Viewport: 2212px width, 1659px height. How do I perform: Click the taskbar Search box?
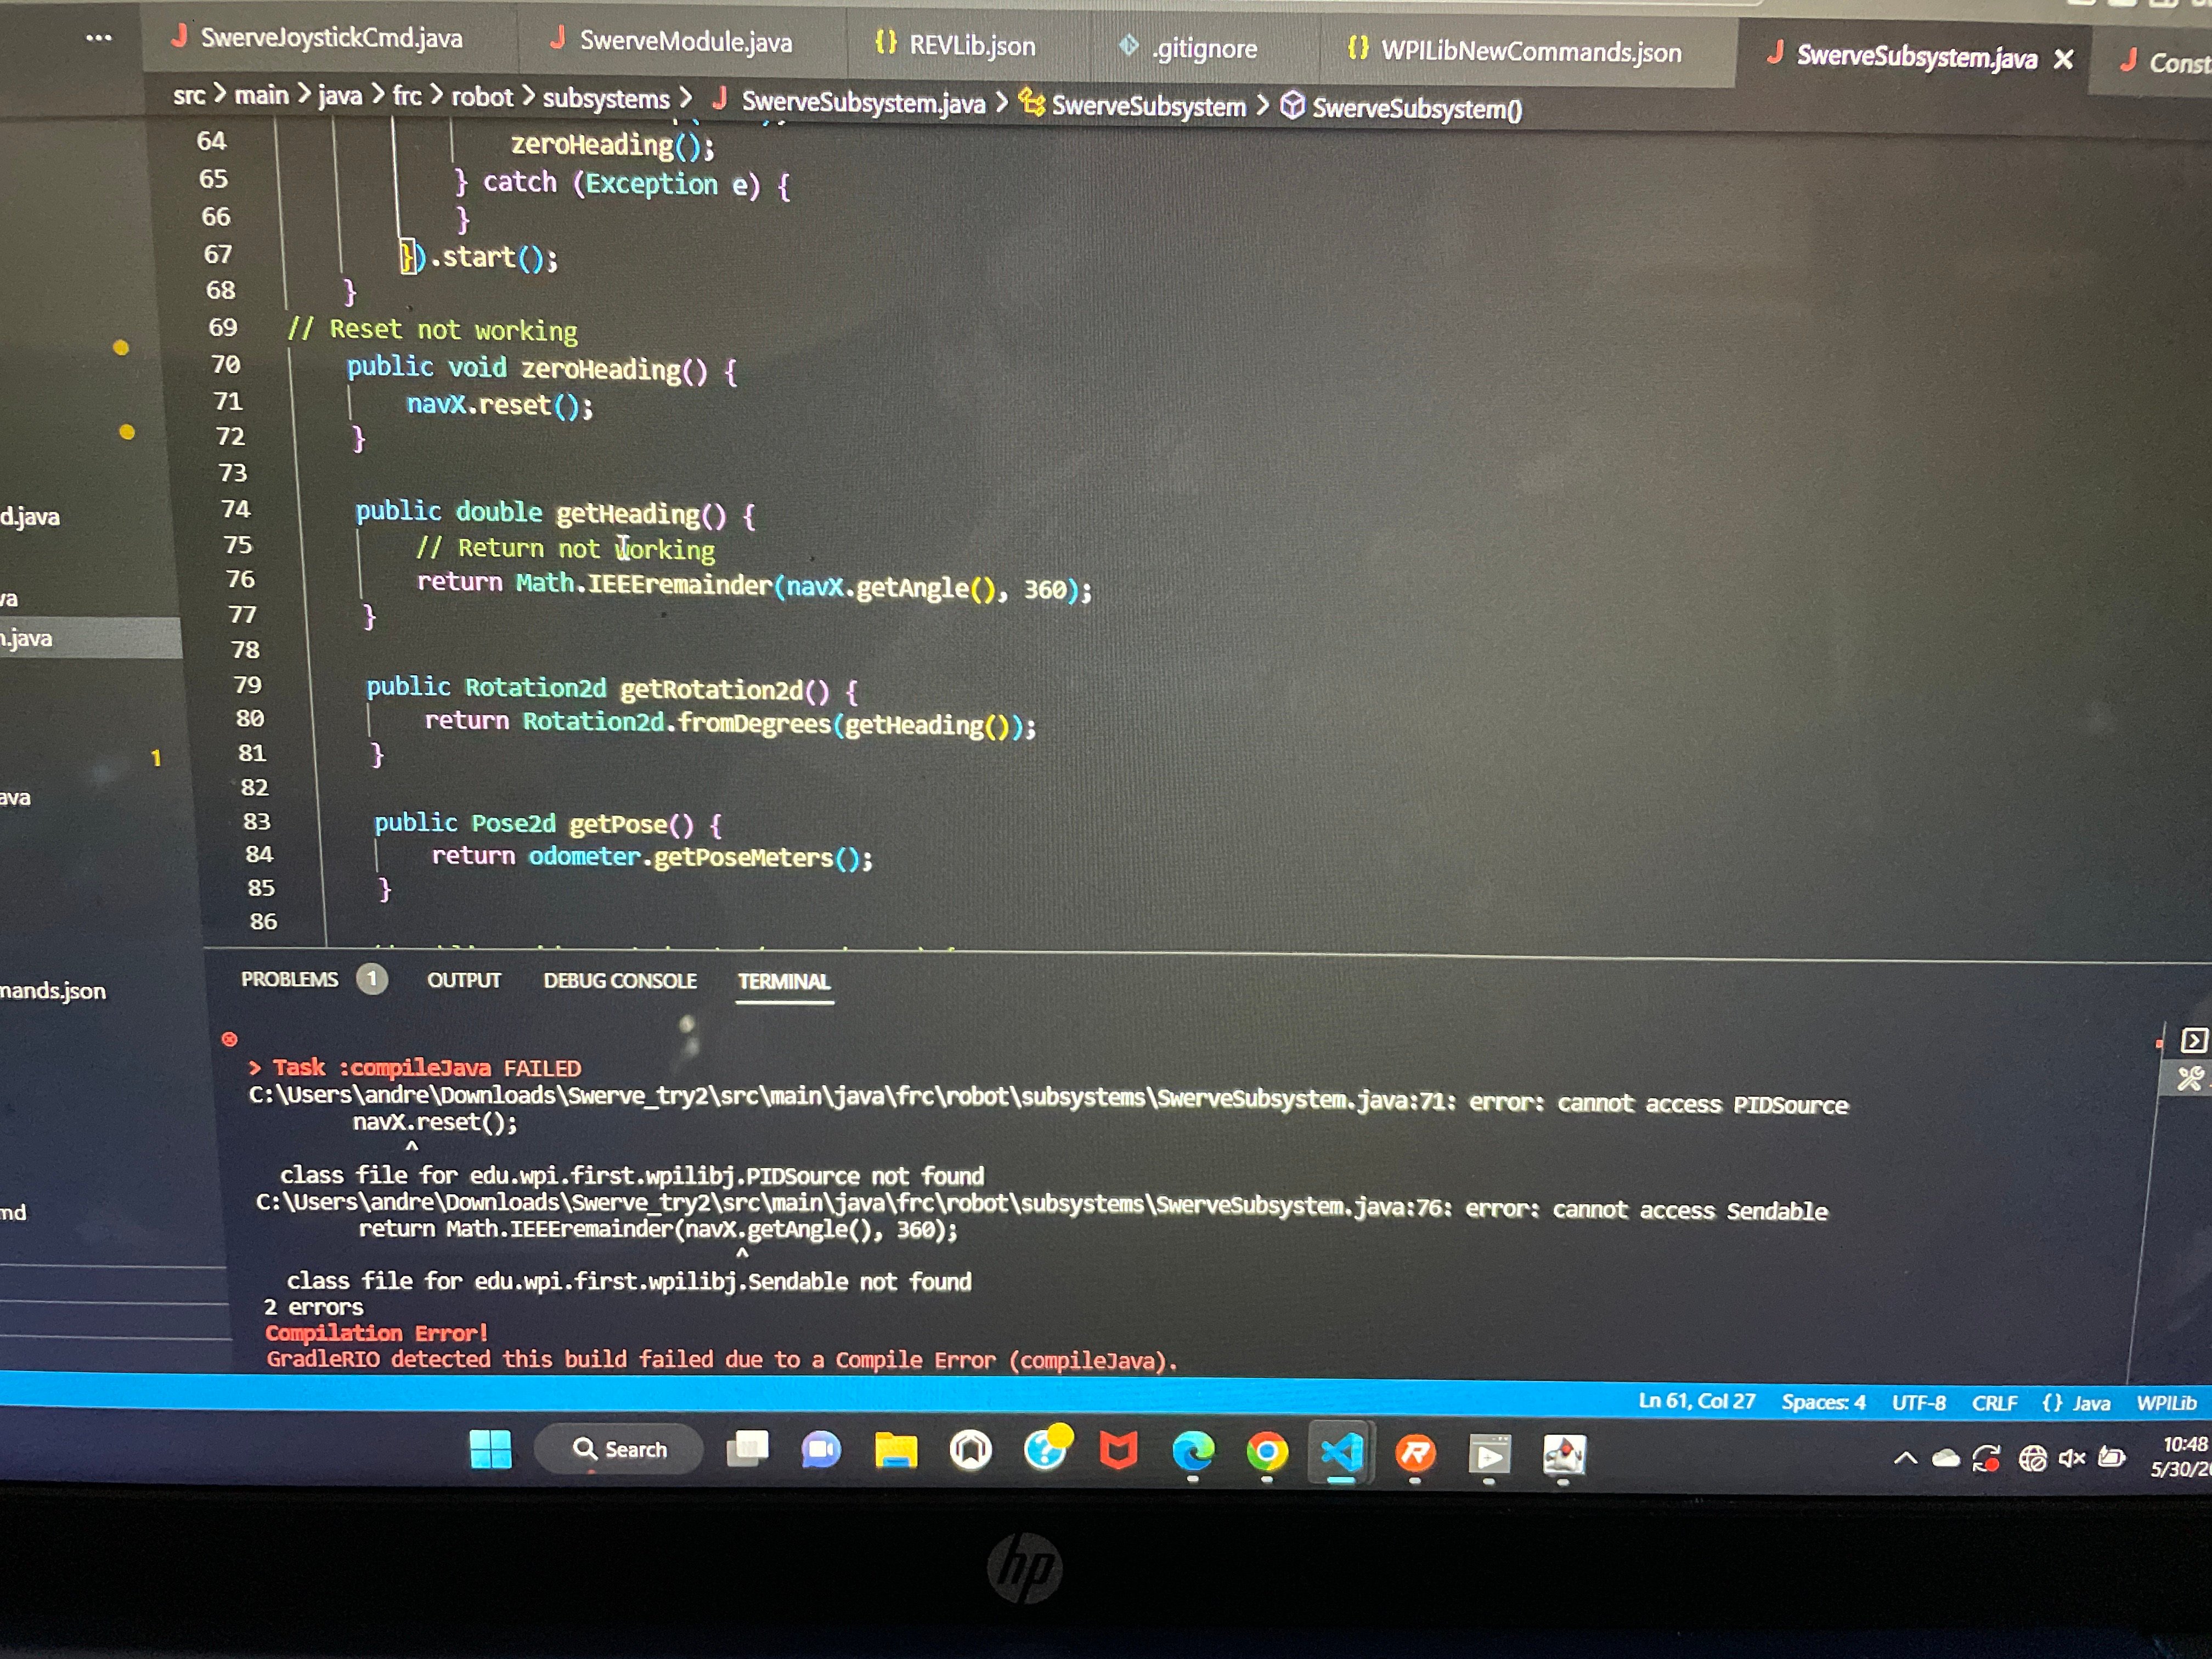pyautogui.click(x=618, y=1449)
